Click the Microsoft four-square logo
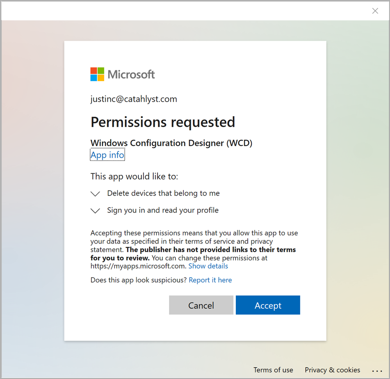Viewport: 390px width, 379px height. [x=97, y=74]
